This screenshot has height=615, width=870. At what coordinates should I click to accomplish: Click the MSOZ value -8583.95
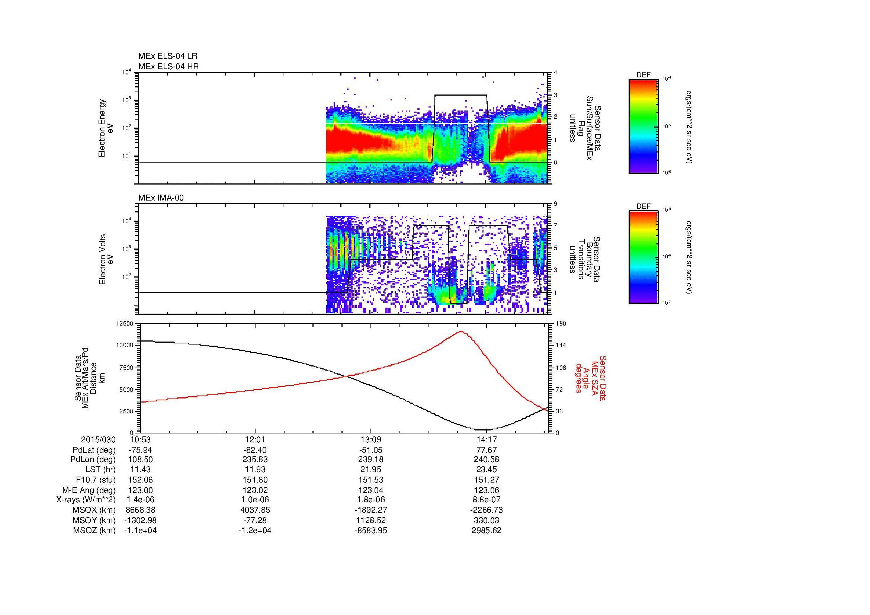point(370,531)
